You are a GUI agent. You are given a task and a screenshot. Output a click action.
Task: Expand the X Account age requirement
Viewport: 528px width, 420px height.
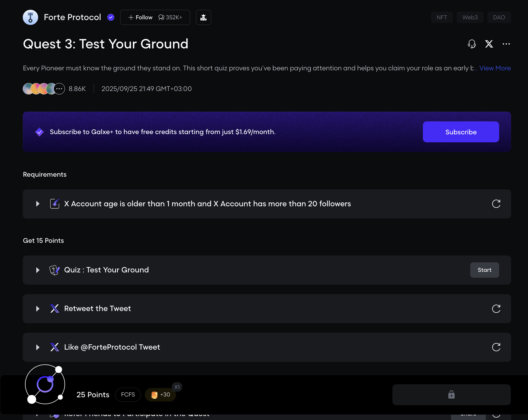coord(38,204)
